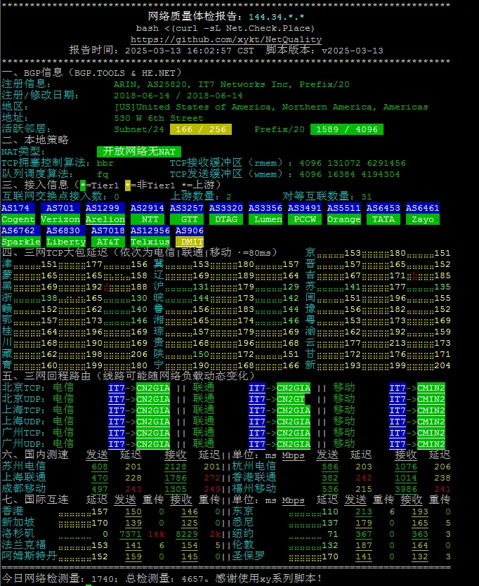Click 苏州电信 send speed 608
The width and height of the screenshot is (479, 586).
pyautogui.click(x=100, y=467)
